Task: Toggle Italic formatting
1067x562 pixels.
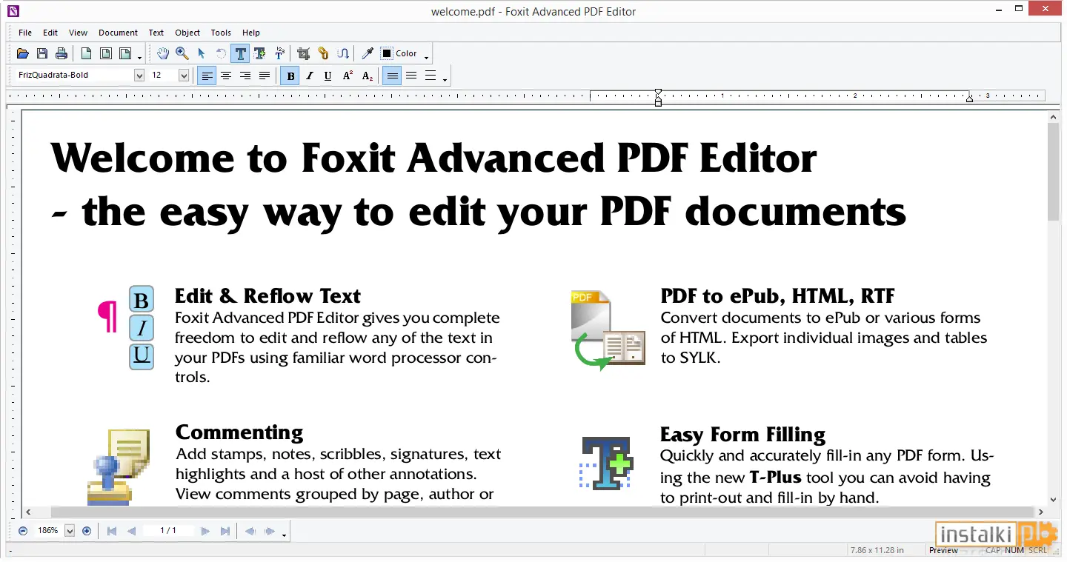Action: 309,76
